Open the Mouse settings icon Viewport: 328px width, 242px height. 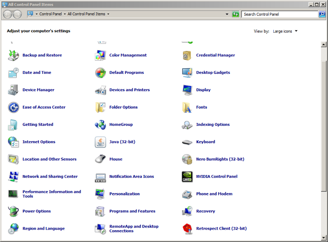coord(101,159)
